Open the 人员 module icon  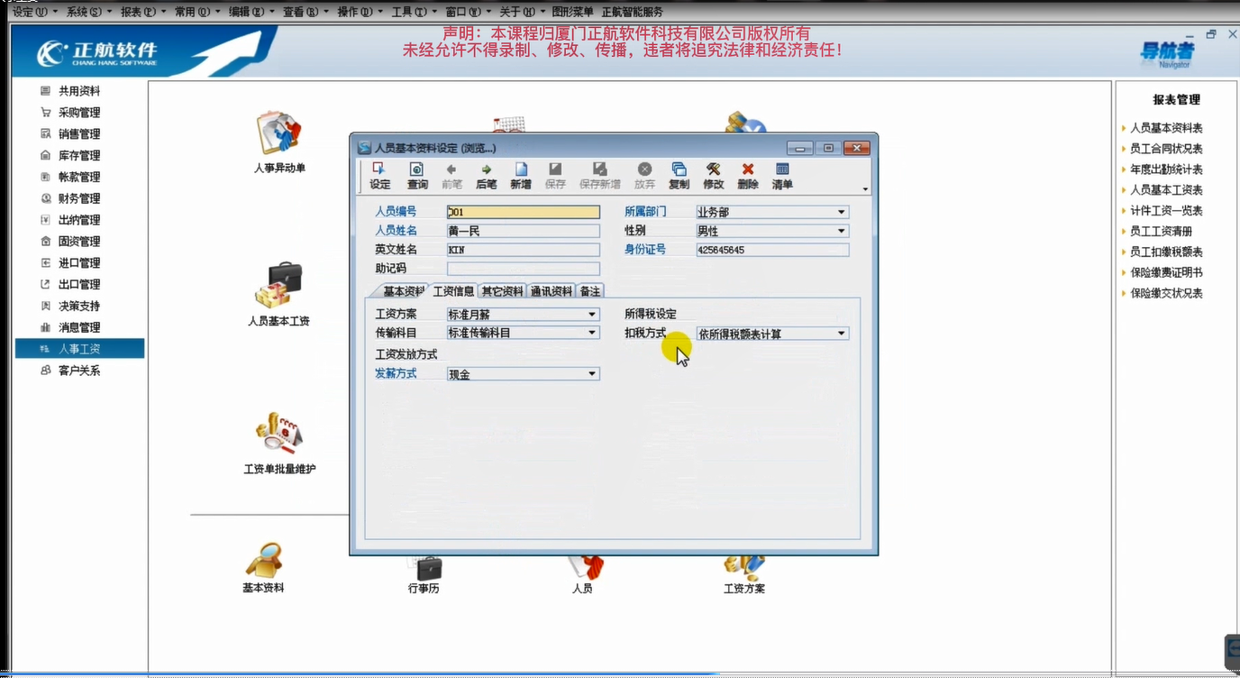coord(582,575)
